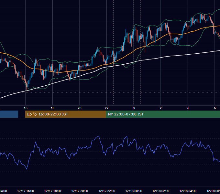Click the 12/18 04:00 label on the lower axis
This screenshot has height=194, width=220.
click(188, 191)
